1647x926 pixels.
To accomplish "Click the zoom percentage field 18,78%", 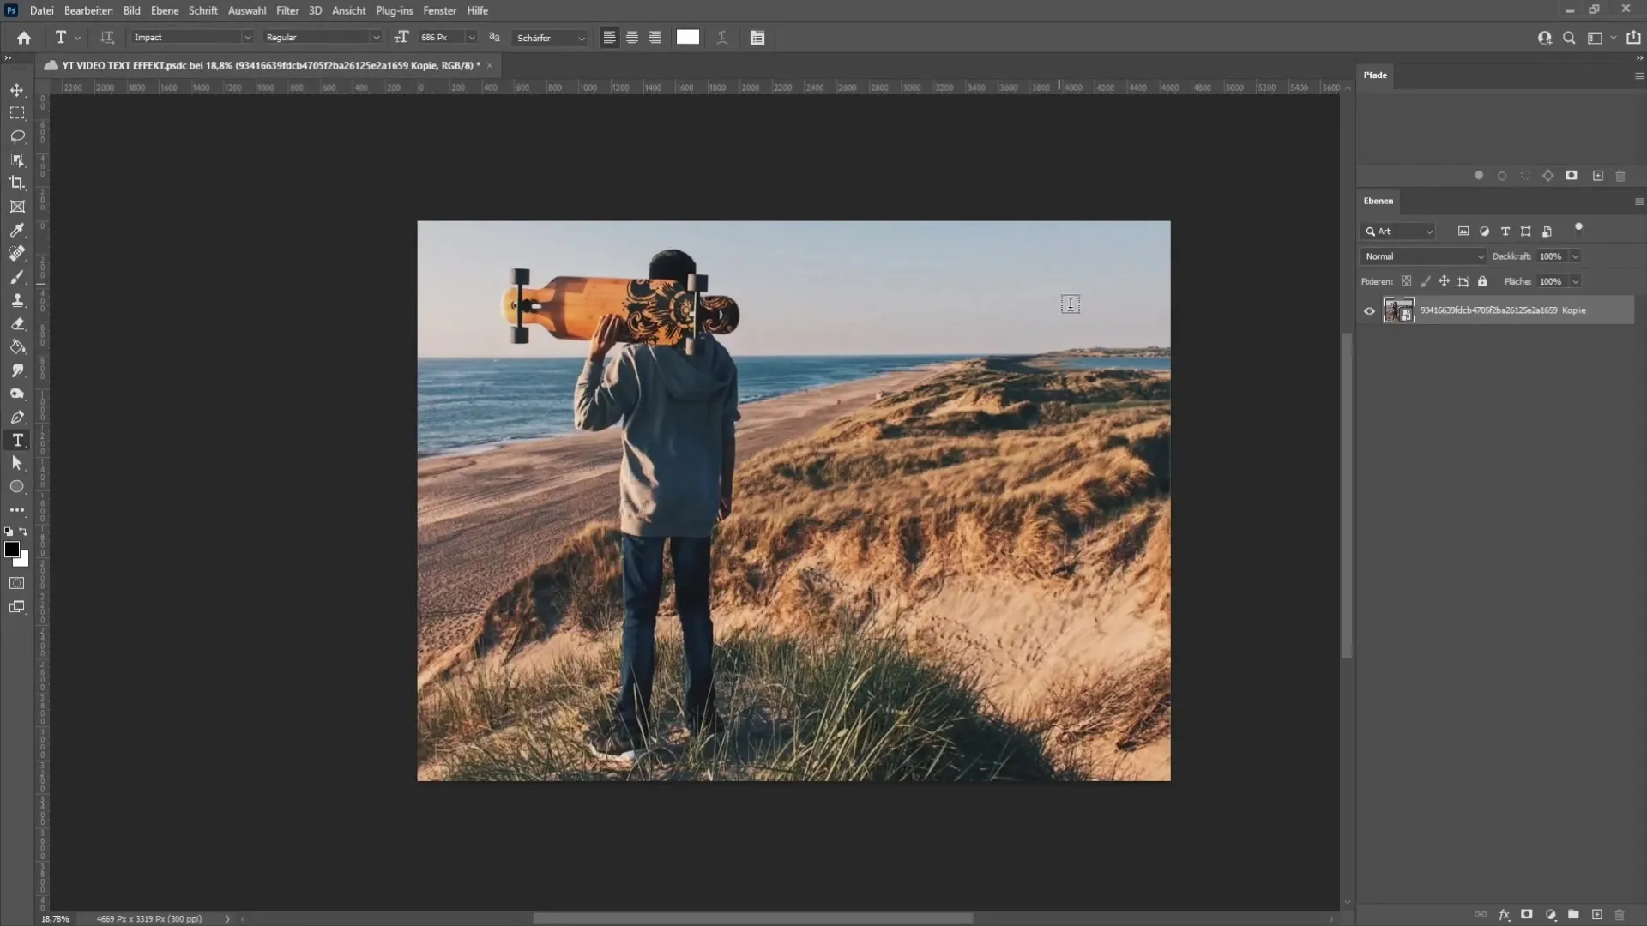I will (x=56, y=918).
